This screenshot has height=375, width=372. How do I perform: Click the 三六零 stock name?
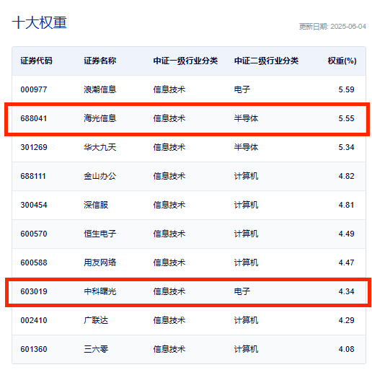[96, 349]
